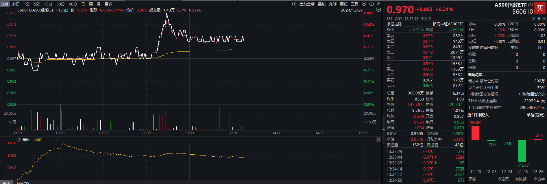Screen dimensions: 547x184
Task: Click the question mark beside 量比 indicator
Action: (19, 140)
